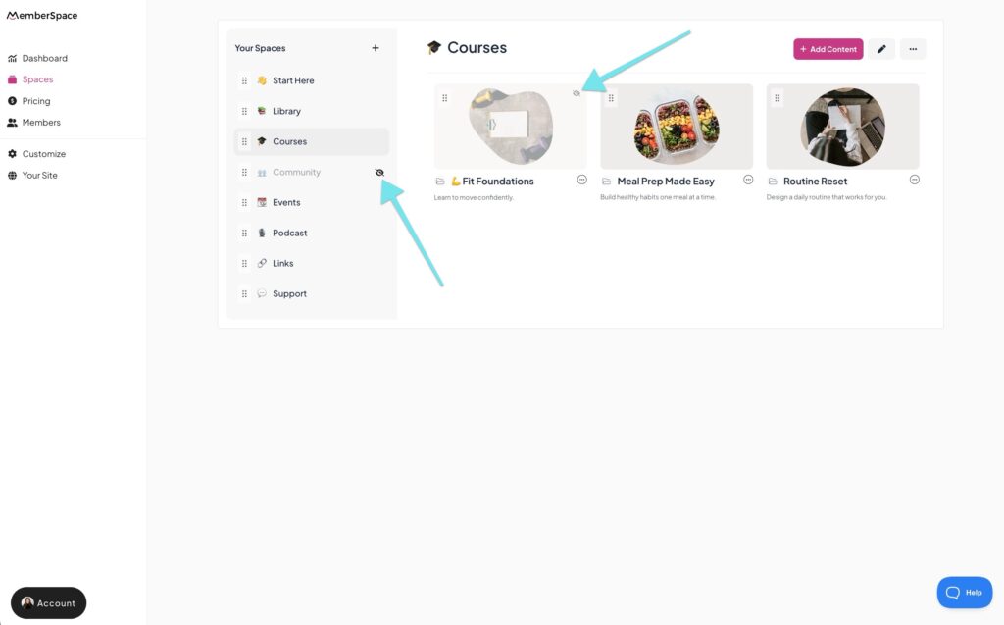
Task: Open the Members section
Action: tap(41, 123)
